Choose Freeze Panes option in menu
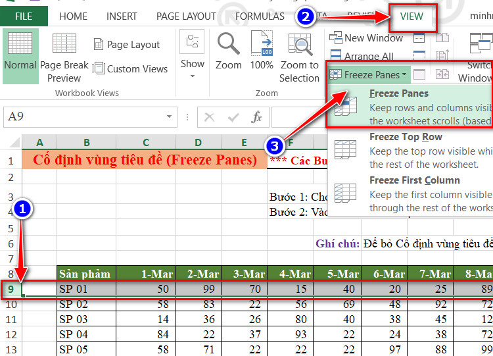This screenshot has height=356, width=493. click(x=410, y=107)
